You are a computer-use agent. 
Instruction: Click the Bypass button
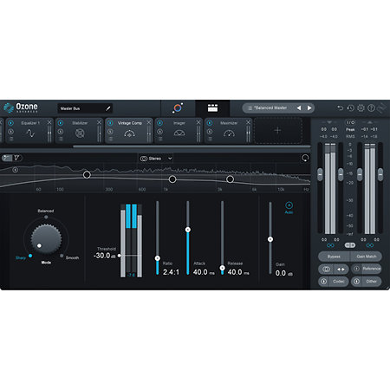(x=334, y=257)
